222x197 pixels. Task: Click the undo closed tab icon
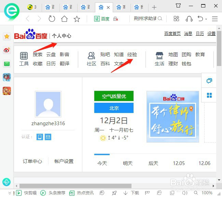[200, 18]
